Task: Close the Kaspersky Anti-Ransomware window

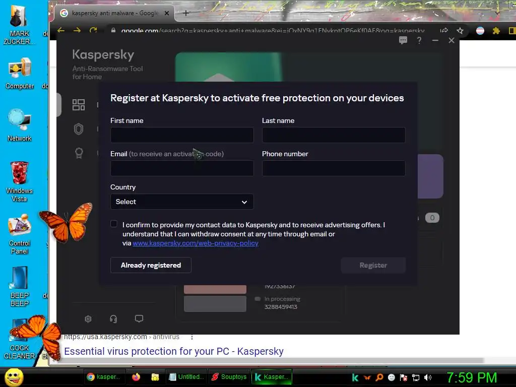Action: pos(451,40)
